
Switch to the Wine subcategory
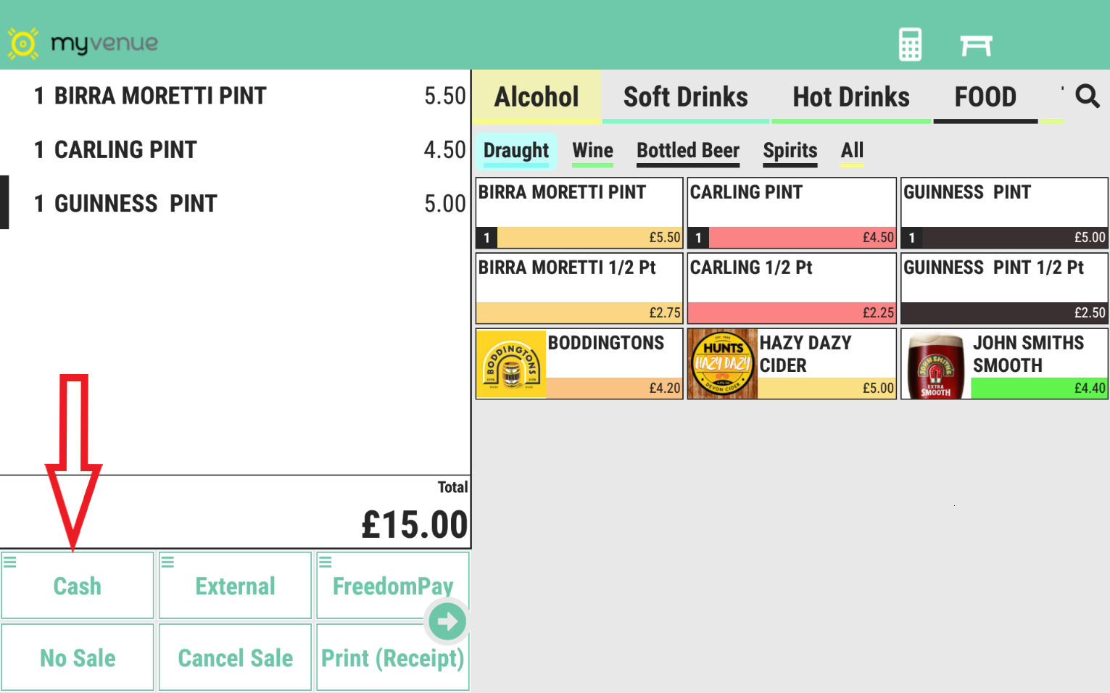coord(592,151)
